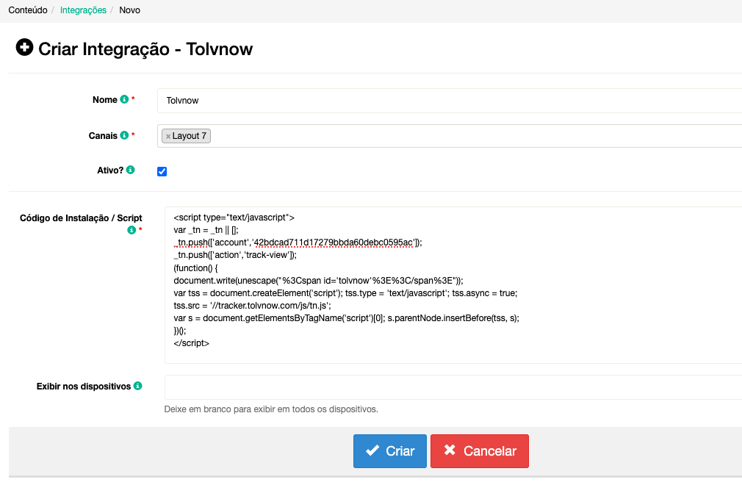Click inside the installation script textarea
This screenshot has height=485, width=742.
point(453,285)
